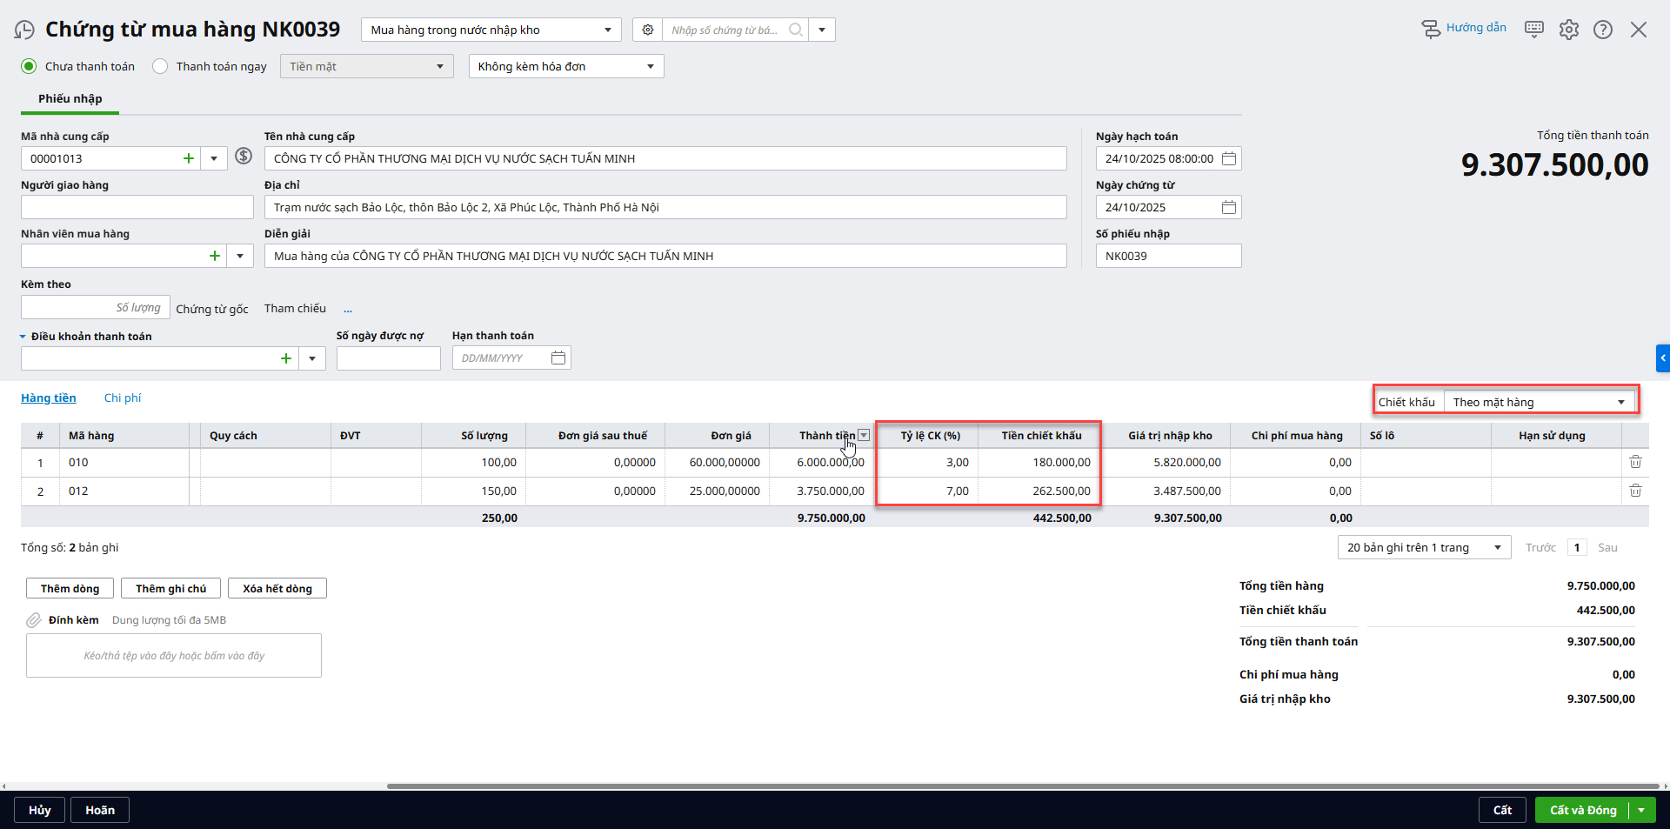Select Chưa thanh toán radio option
1670x829 pixels.
30,66
